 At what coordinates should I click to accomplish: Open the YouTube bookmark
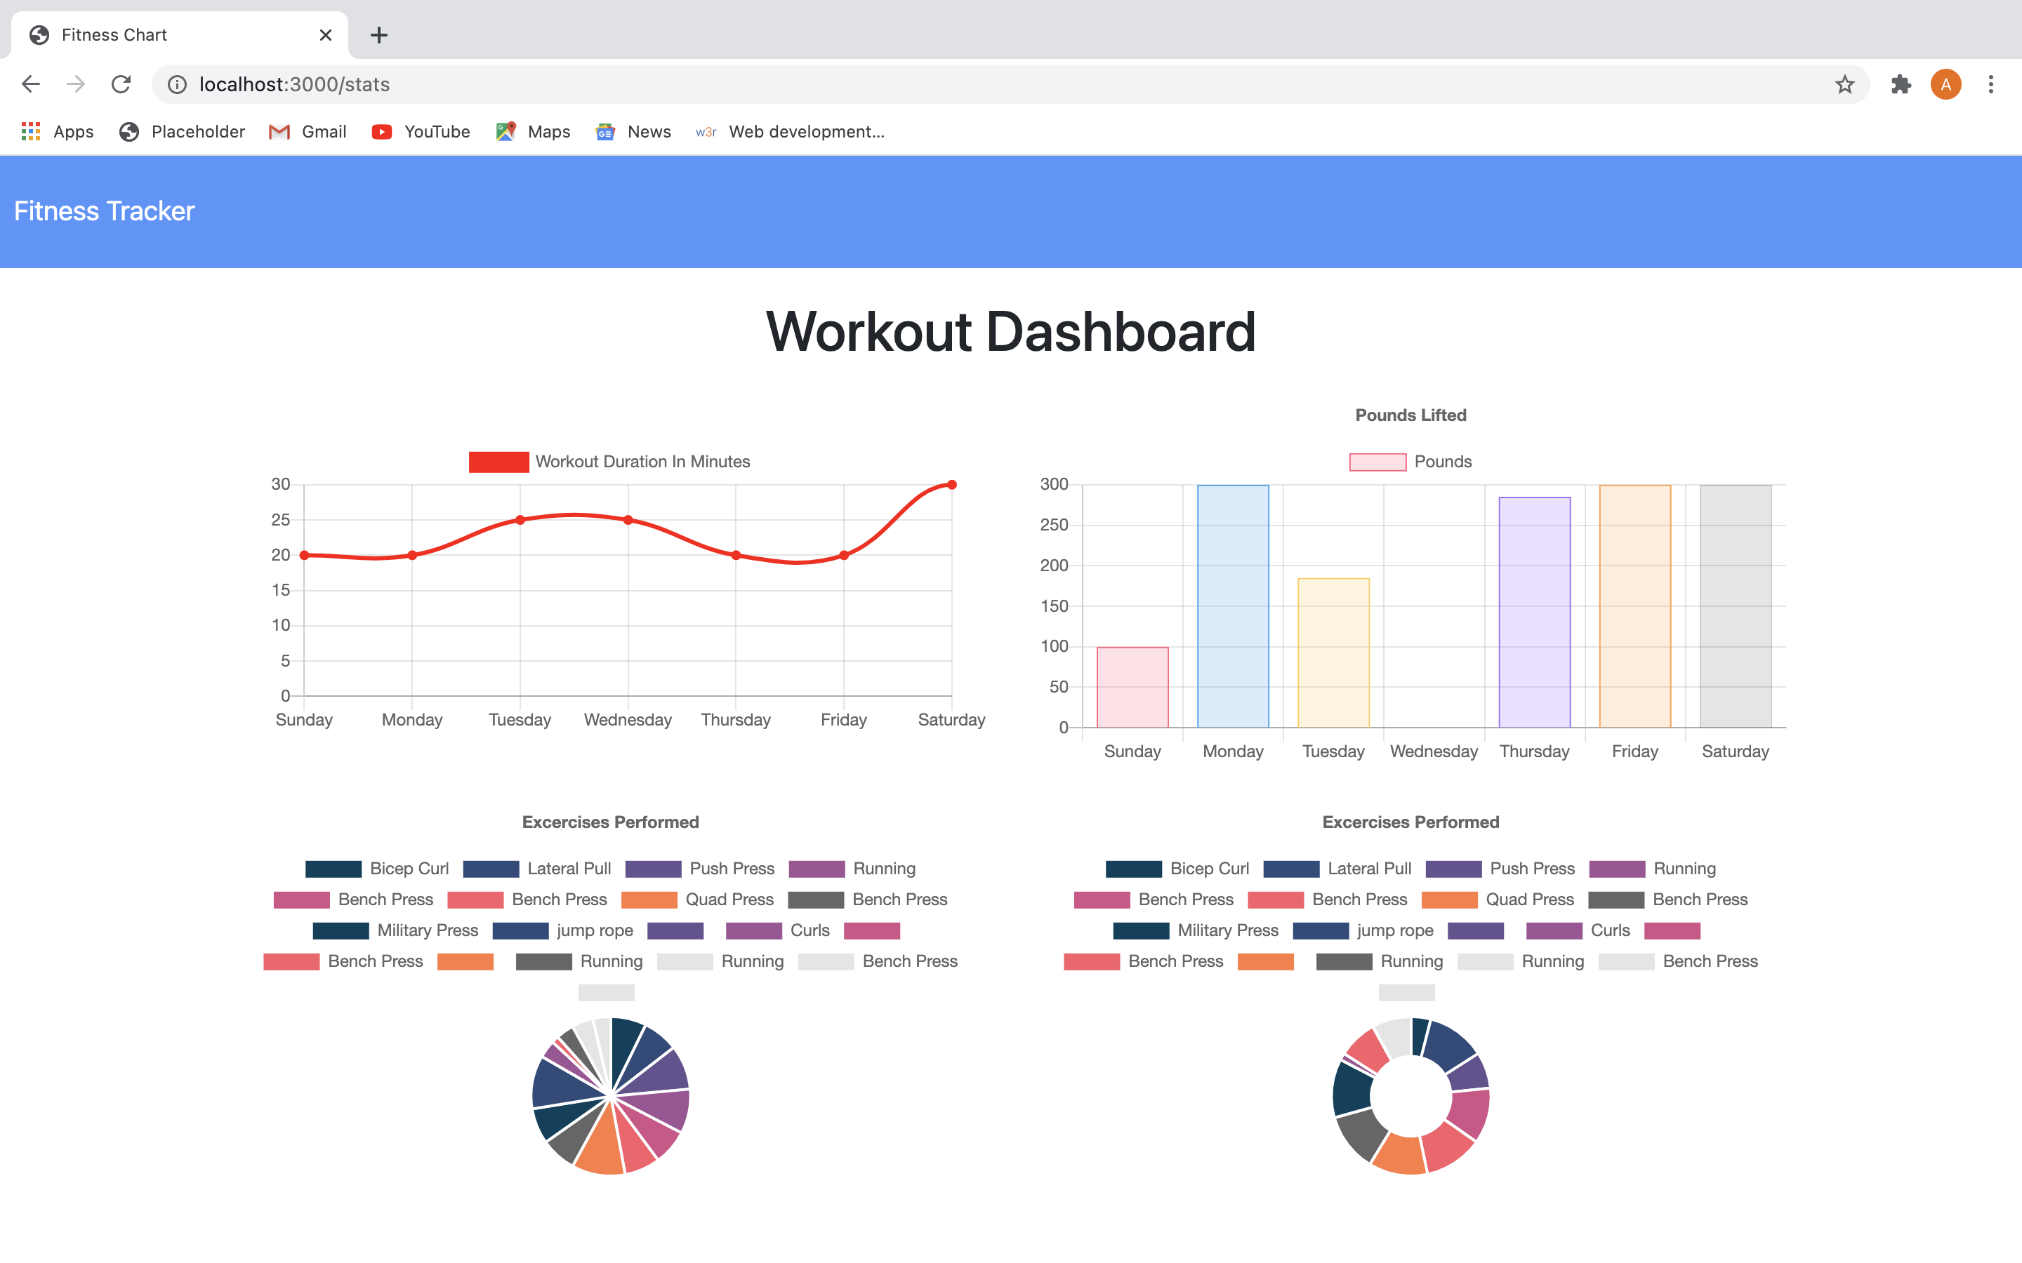click(x=421, y=132)
